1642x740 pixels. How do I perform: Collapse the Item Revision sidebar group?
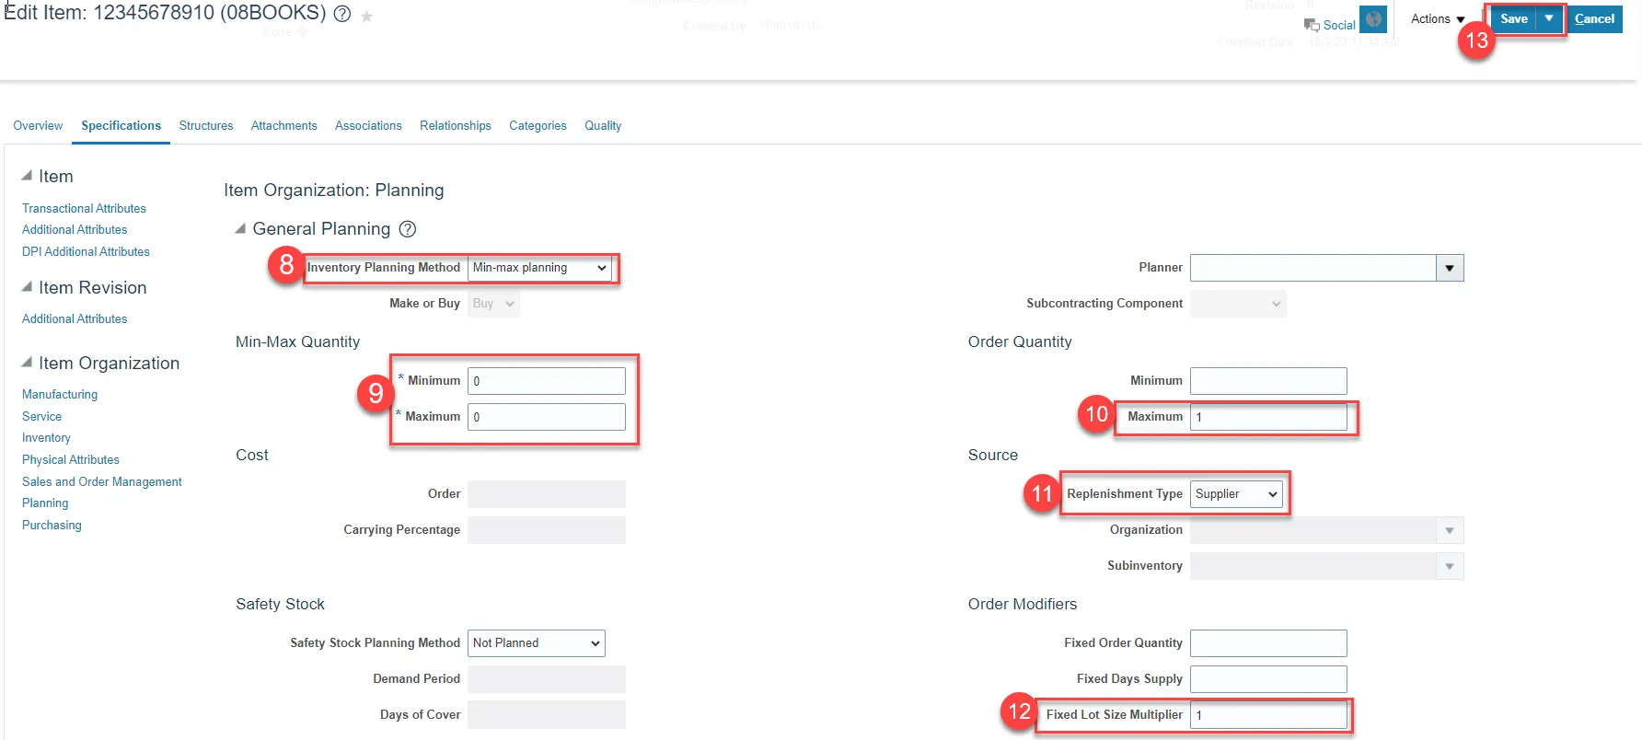click(27, 287)
